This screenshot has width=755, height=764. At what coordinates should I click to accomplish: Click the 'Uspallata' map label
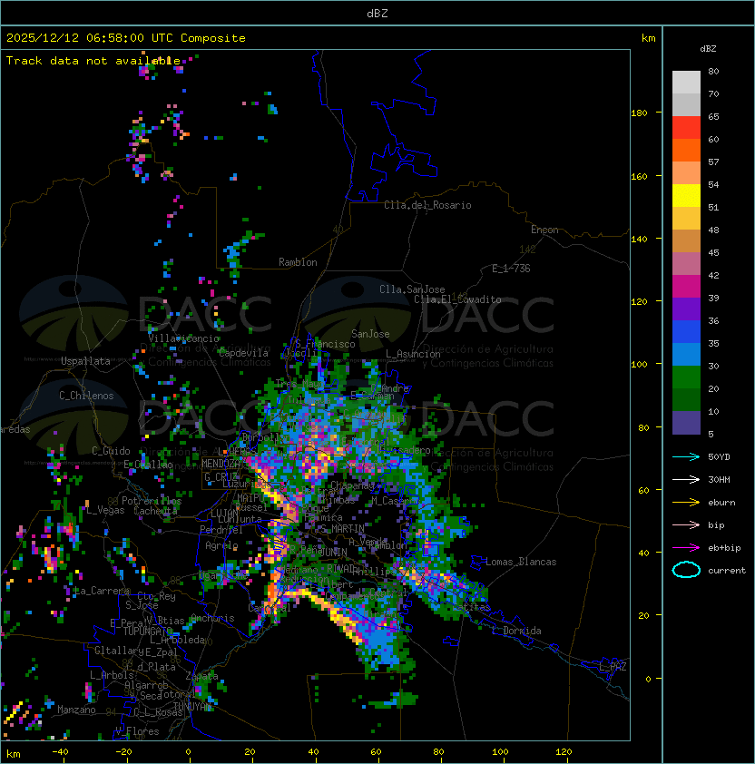coord(85,361)
